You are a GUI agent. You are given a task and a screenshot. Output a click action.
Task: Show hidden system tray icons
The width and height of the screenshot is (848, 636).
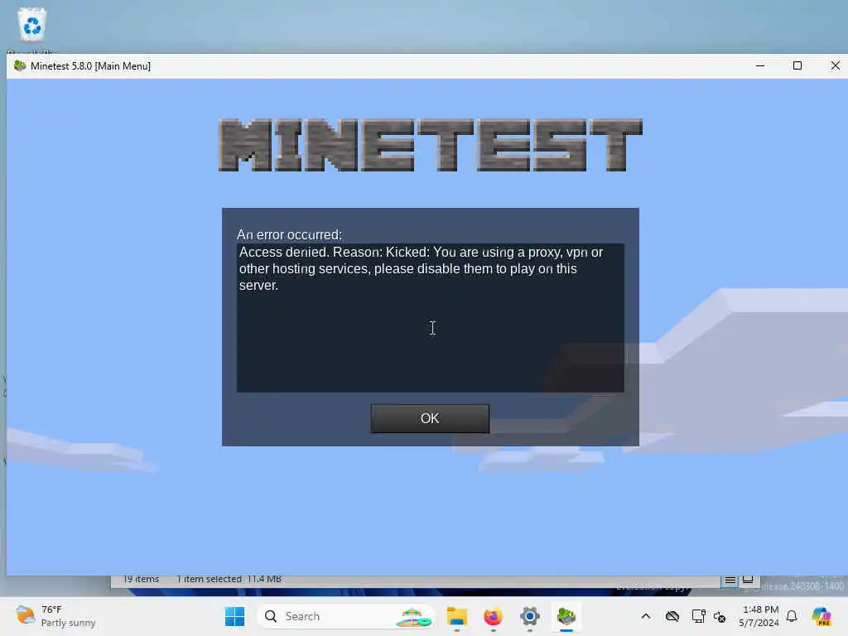646,616
